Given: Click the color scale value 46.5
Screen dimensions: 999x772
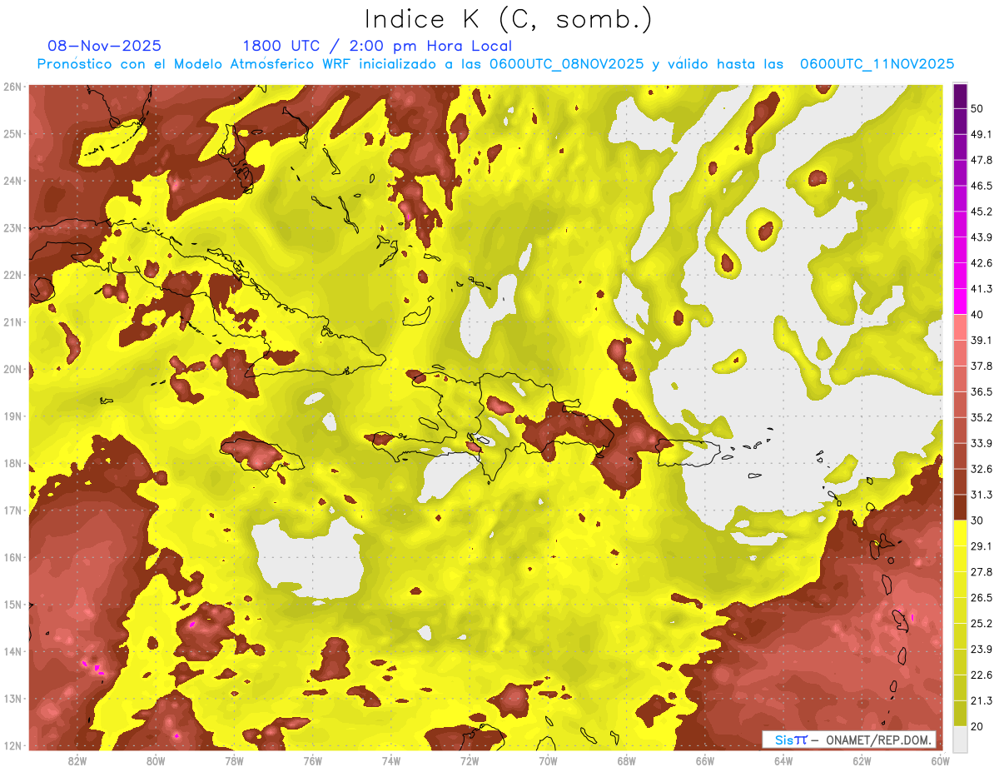Looking at the screenshot, I should click(x=982, y=187).
